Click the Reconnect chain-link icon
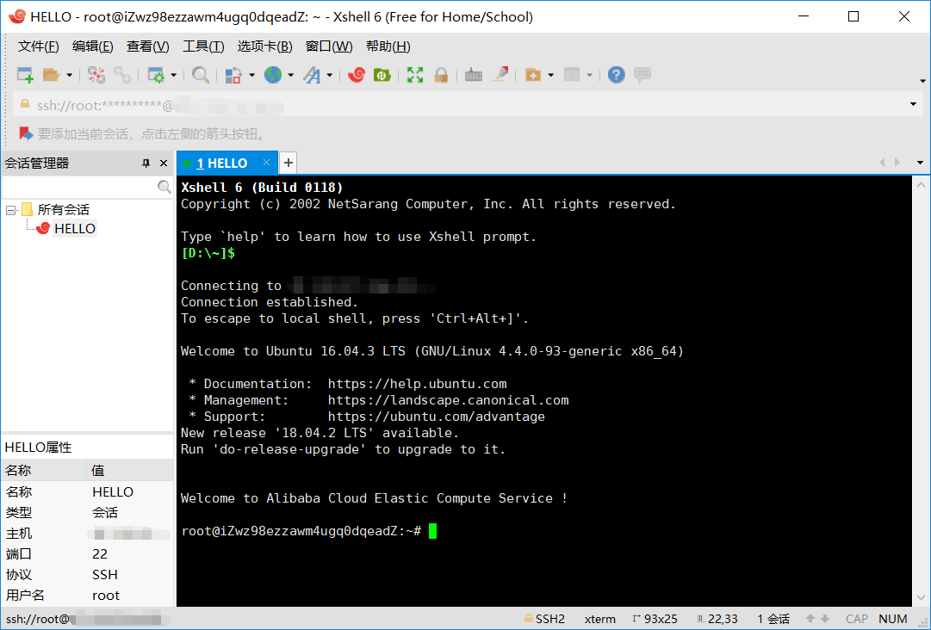 click(122, 75)
